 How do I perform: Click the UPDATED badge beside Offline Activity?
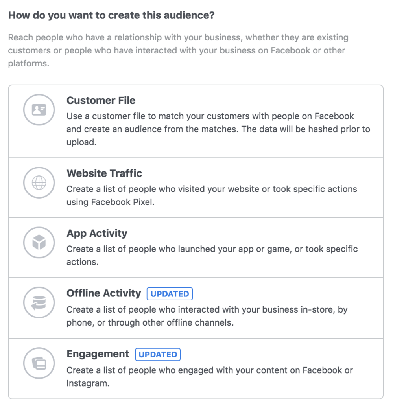pyautogui.click(x=170, y=294)
